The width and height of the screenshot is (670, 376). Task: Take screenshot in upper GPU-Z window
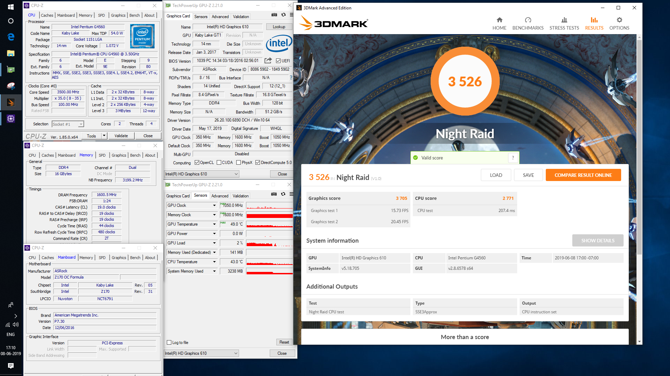[x=274, y=15]
